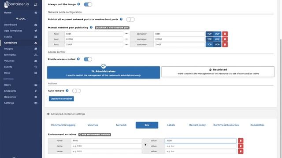Select the Restricted access option
Viewport: 282px width, 158px height.
click(218, 72)
